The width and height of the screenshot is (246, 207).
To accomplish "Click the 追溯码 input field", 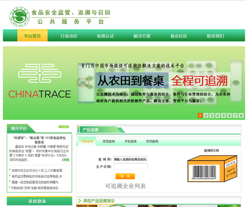I will click(x=130, y=159).
